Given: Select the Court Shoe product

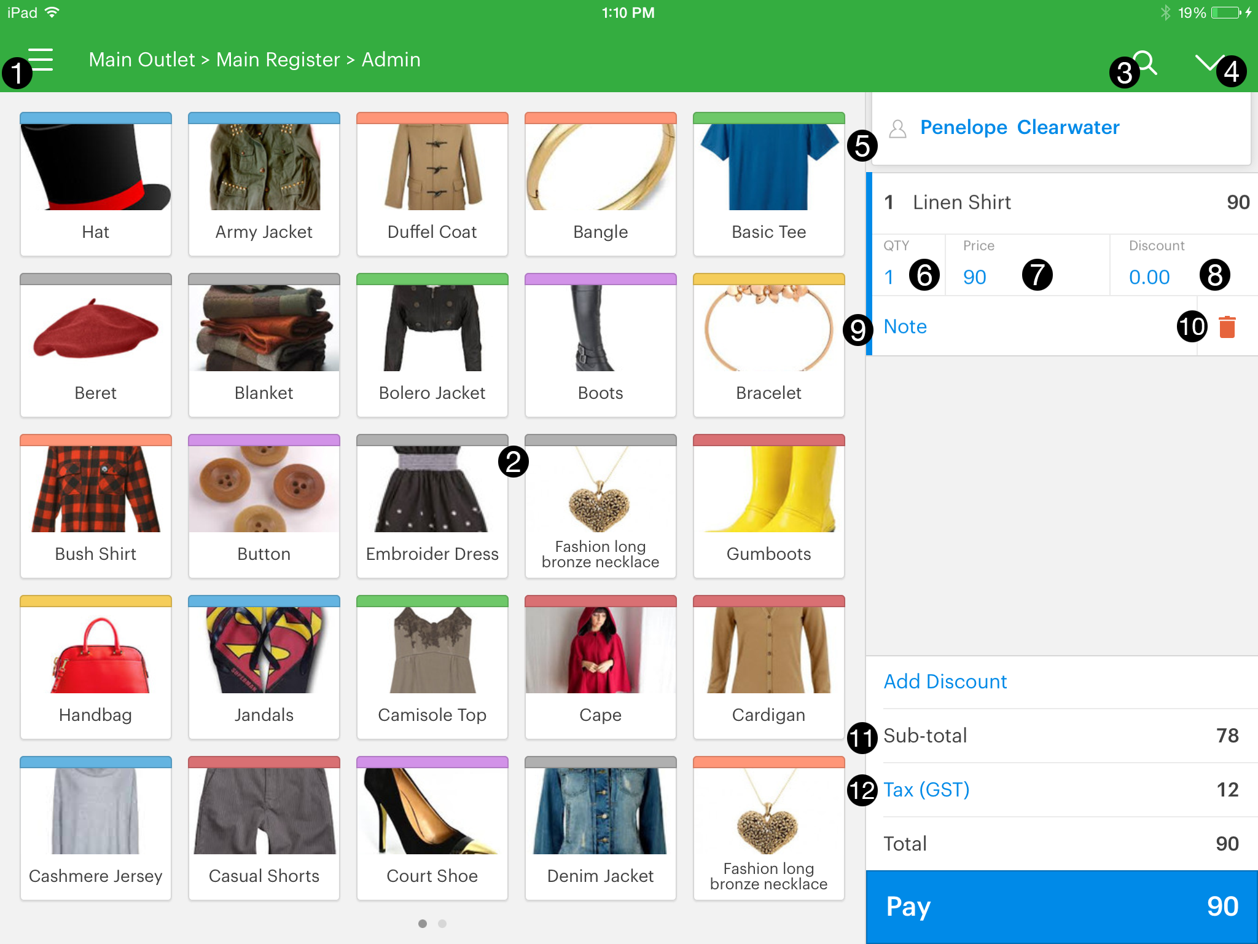Looking at the screenshot, I should 432,828.
